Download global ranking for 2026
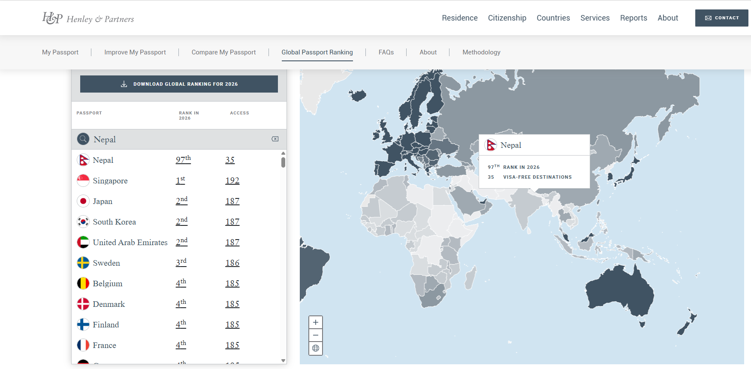The image size is (751, 369). tap(179, 84)
